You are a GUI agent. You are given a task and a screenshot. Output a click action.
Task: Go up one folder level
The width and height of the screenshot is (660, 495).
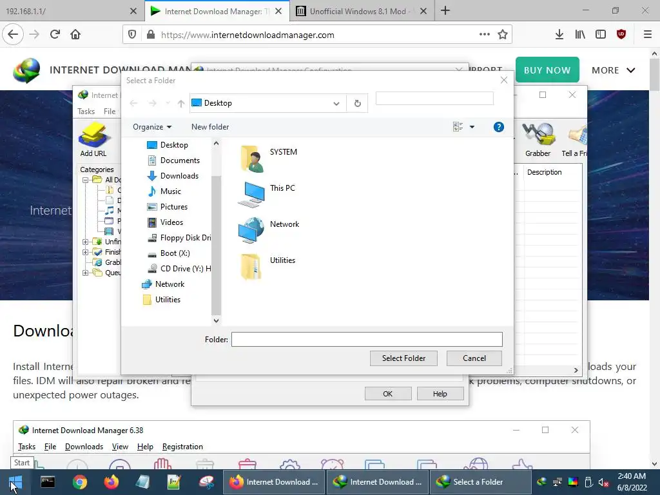[x=181, y=103]
